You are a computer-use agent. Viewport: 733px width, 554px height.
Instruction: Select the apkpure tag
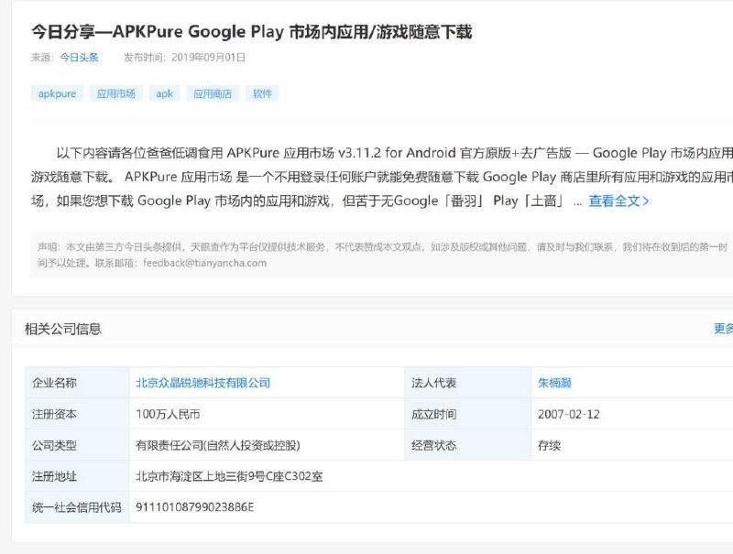pos(57,93)
